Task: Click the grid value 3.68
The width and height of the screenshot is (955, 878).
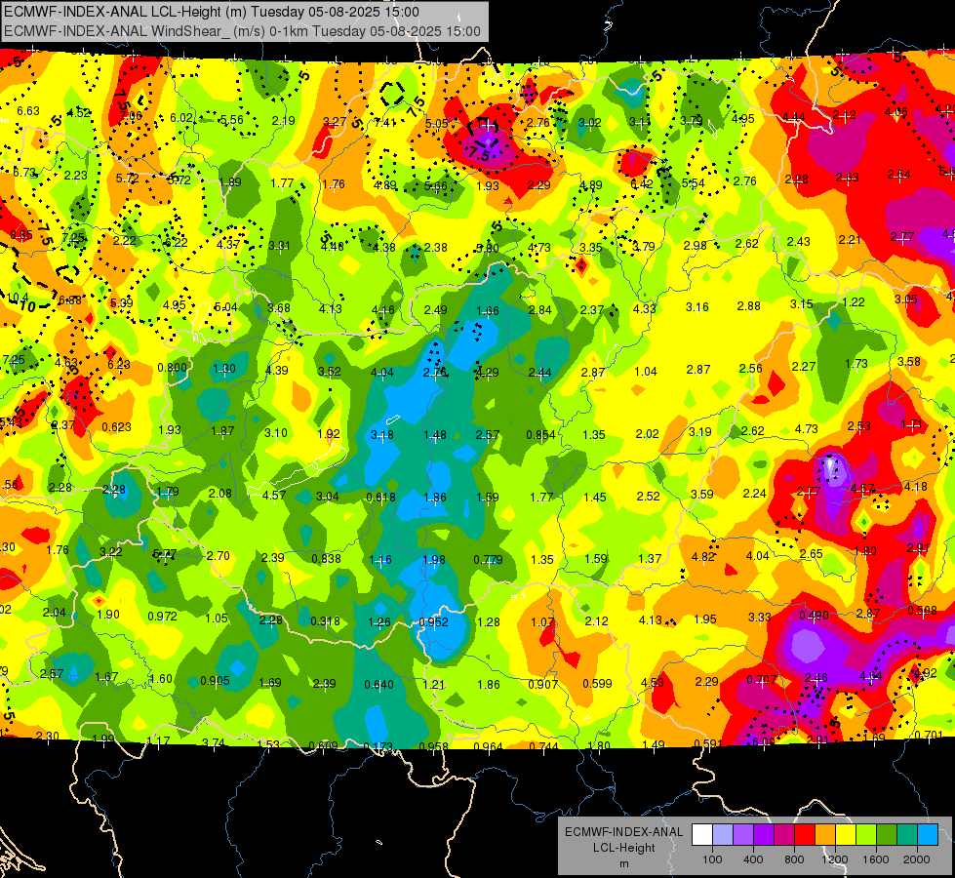Action: 279,307
